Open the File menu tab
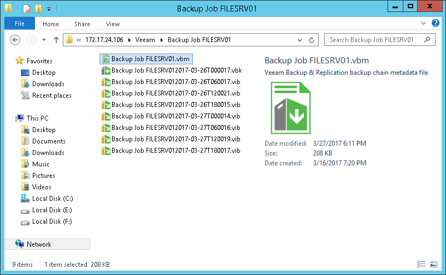Viewport: 446px width, 275px height. 20,23
